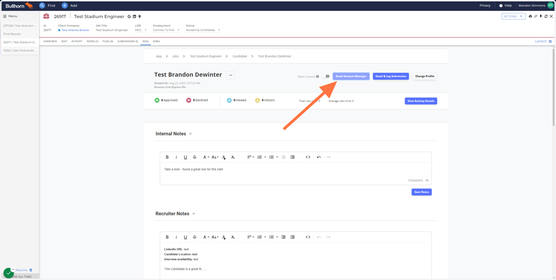The image size is (556, 280).
Task: Click Jobs in the breadcrumb
Action: [x=176, y=56]
